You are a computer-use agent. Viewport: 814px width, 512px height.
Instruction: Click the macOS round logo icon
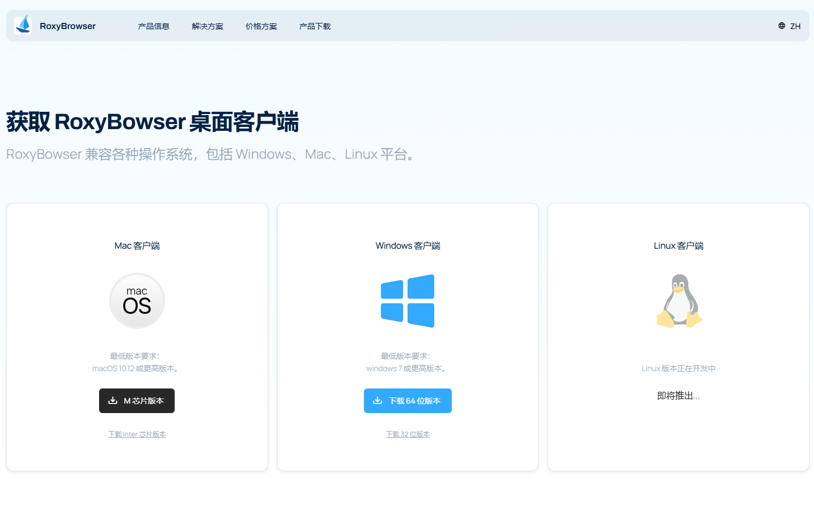(137, 301)
